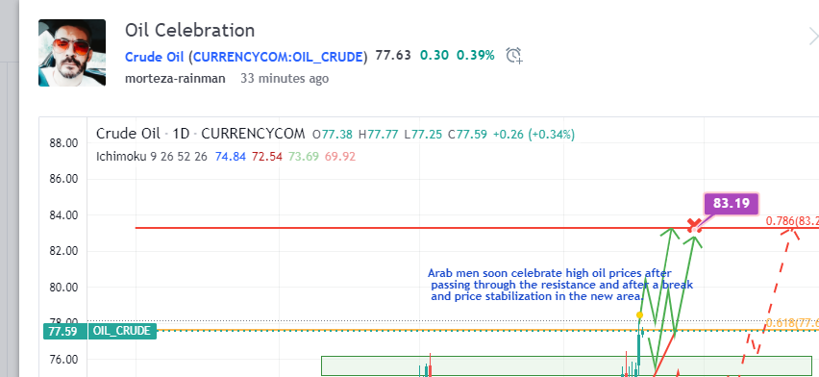The width and height of the screenshot is (819, 377).
Task: Click the red X target marker
Action: point(694,225)
